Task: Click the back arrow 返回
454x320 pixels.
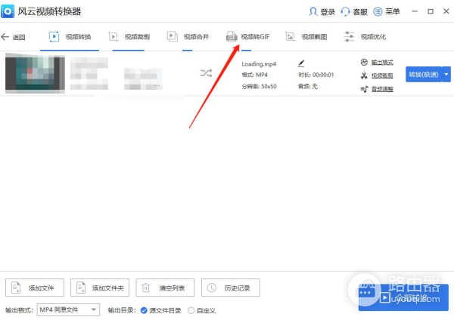Action: [14, 36]
